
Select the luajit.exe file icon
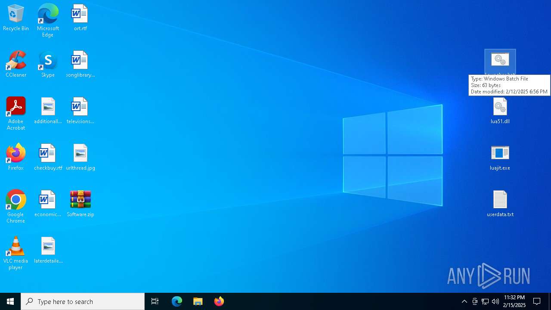(x=500, y=157)
